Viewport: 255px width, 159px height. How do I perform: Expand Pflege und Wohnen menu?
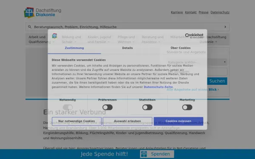click(126, 39)
